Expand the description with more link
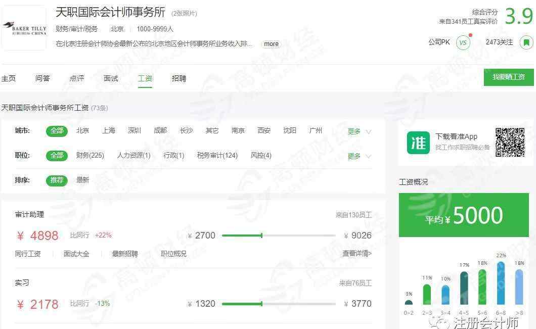Viewport: 536px width, 329px height. click(x=271, y=44)
